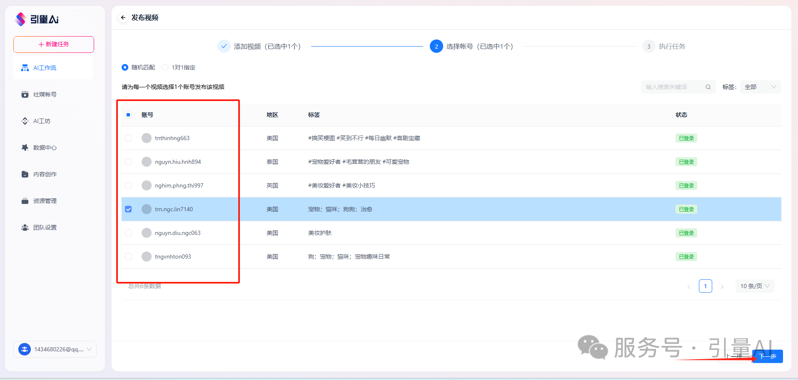The width and height of the screenshot is (798, 380).
Task: Select the 1对1指定 radio option
Action: point(165,67)
